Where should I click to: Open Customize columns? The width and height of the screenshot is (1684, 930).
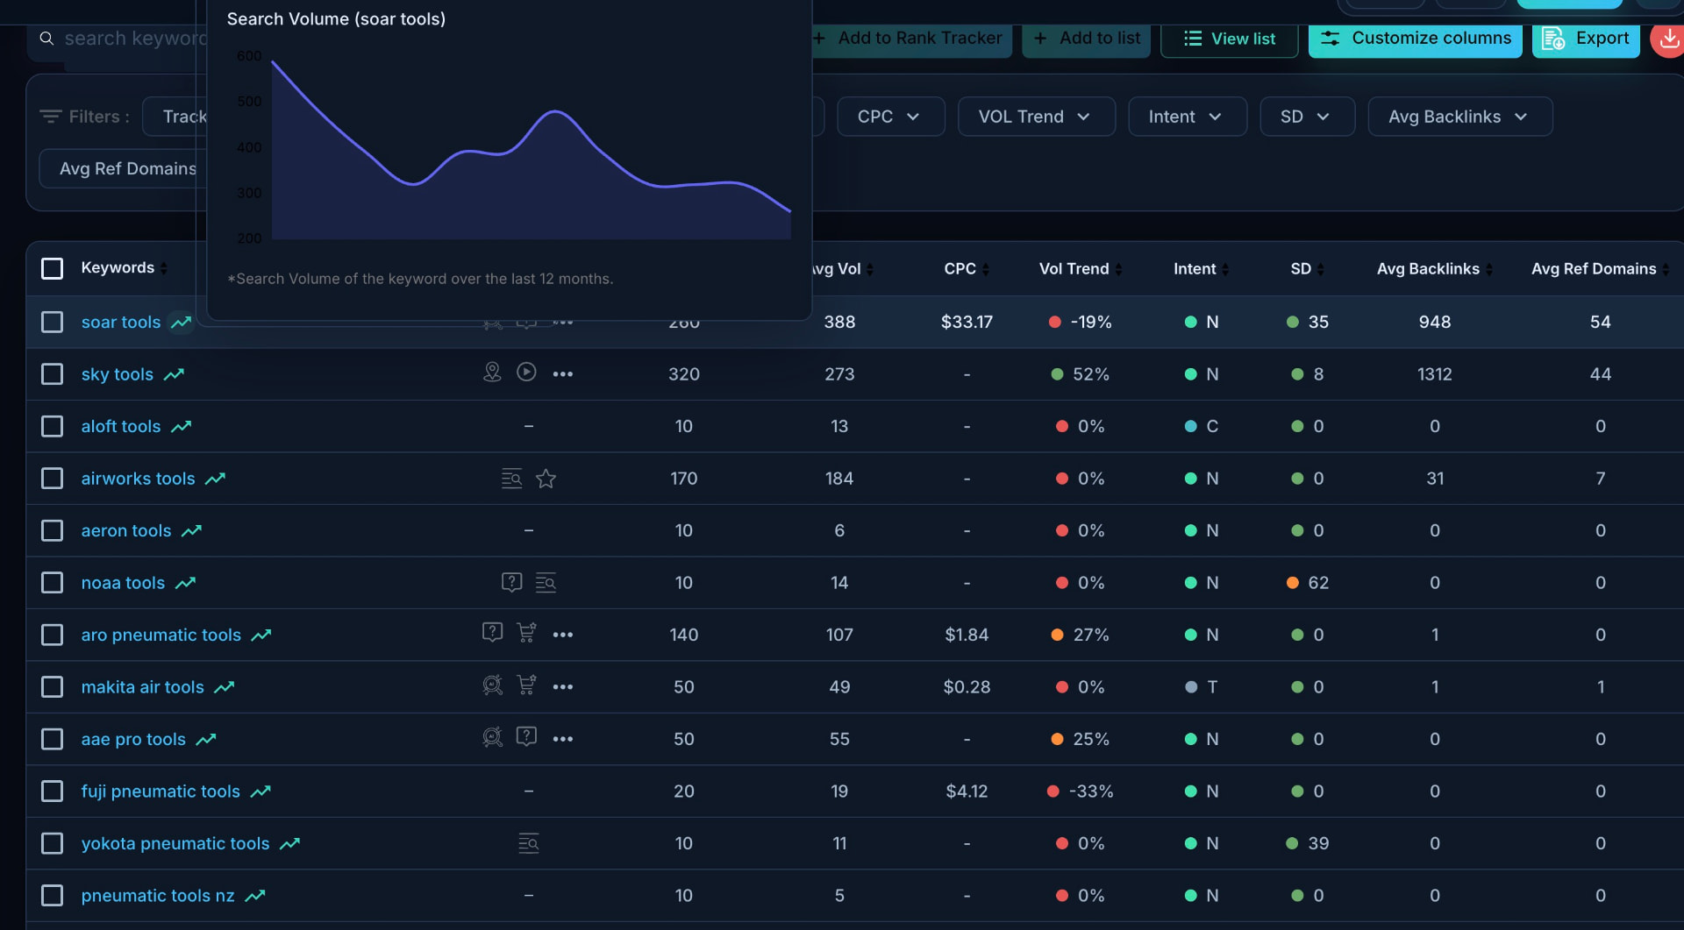click(x=1415, y=39)
